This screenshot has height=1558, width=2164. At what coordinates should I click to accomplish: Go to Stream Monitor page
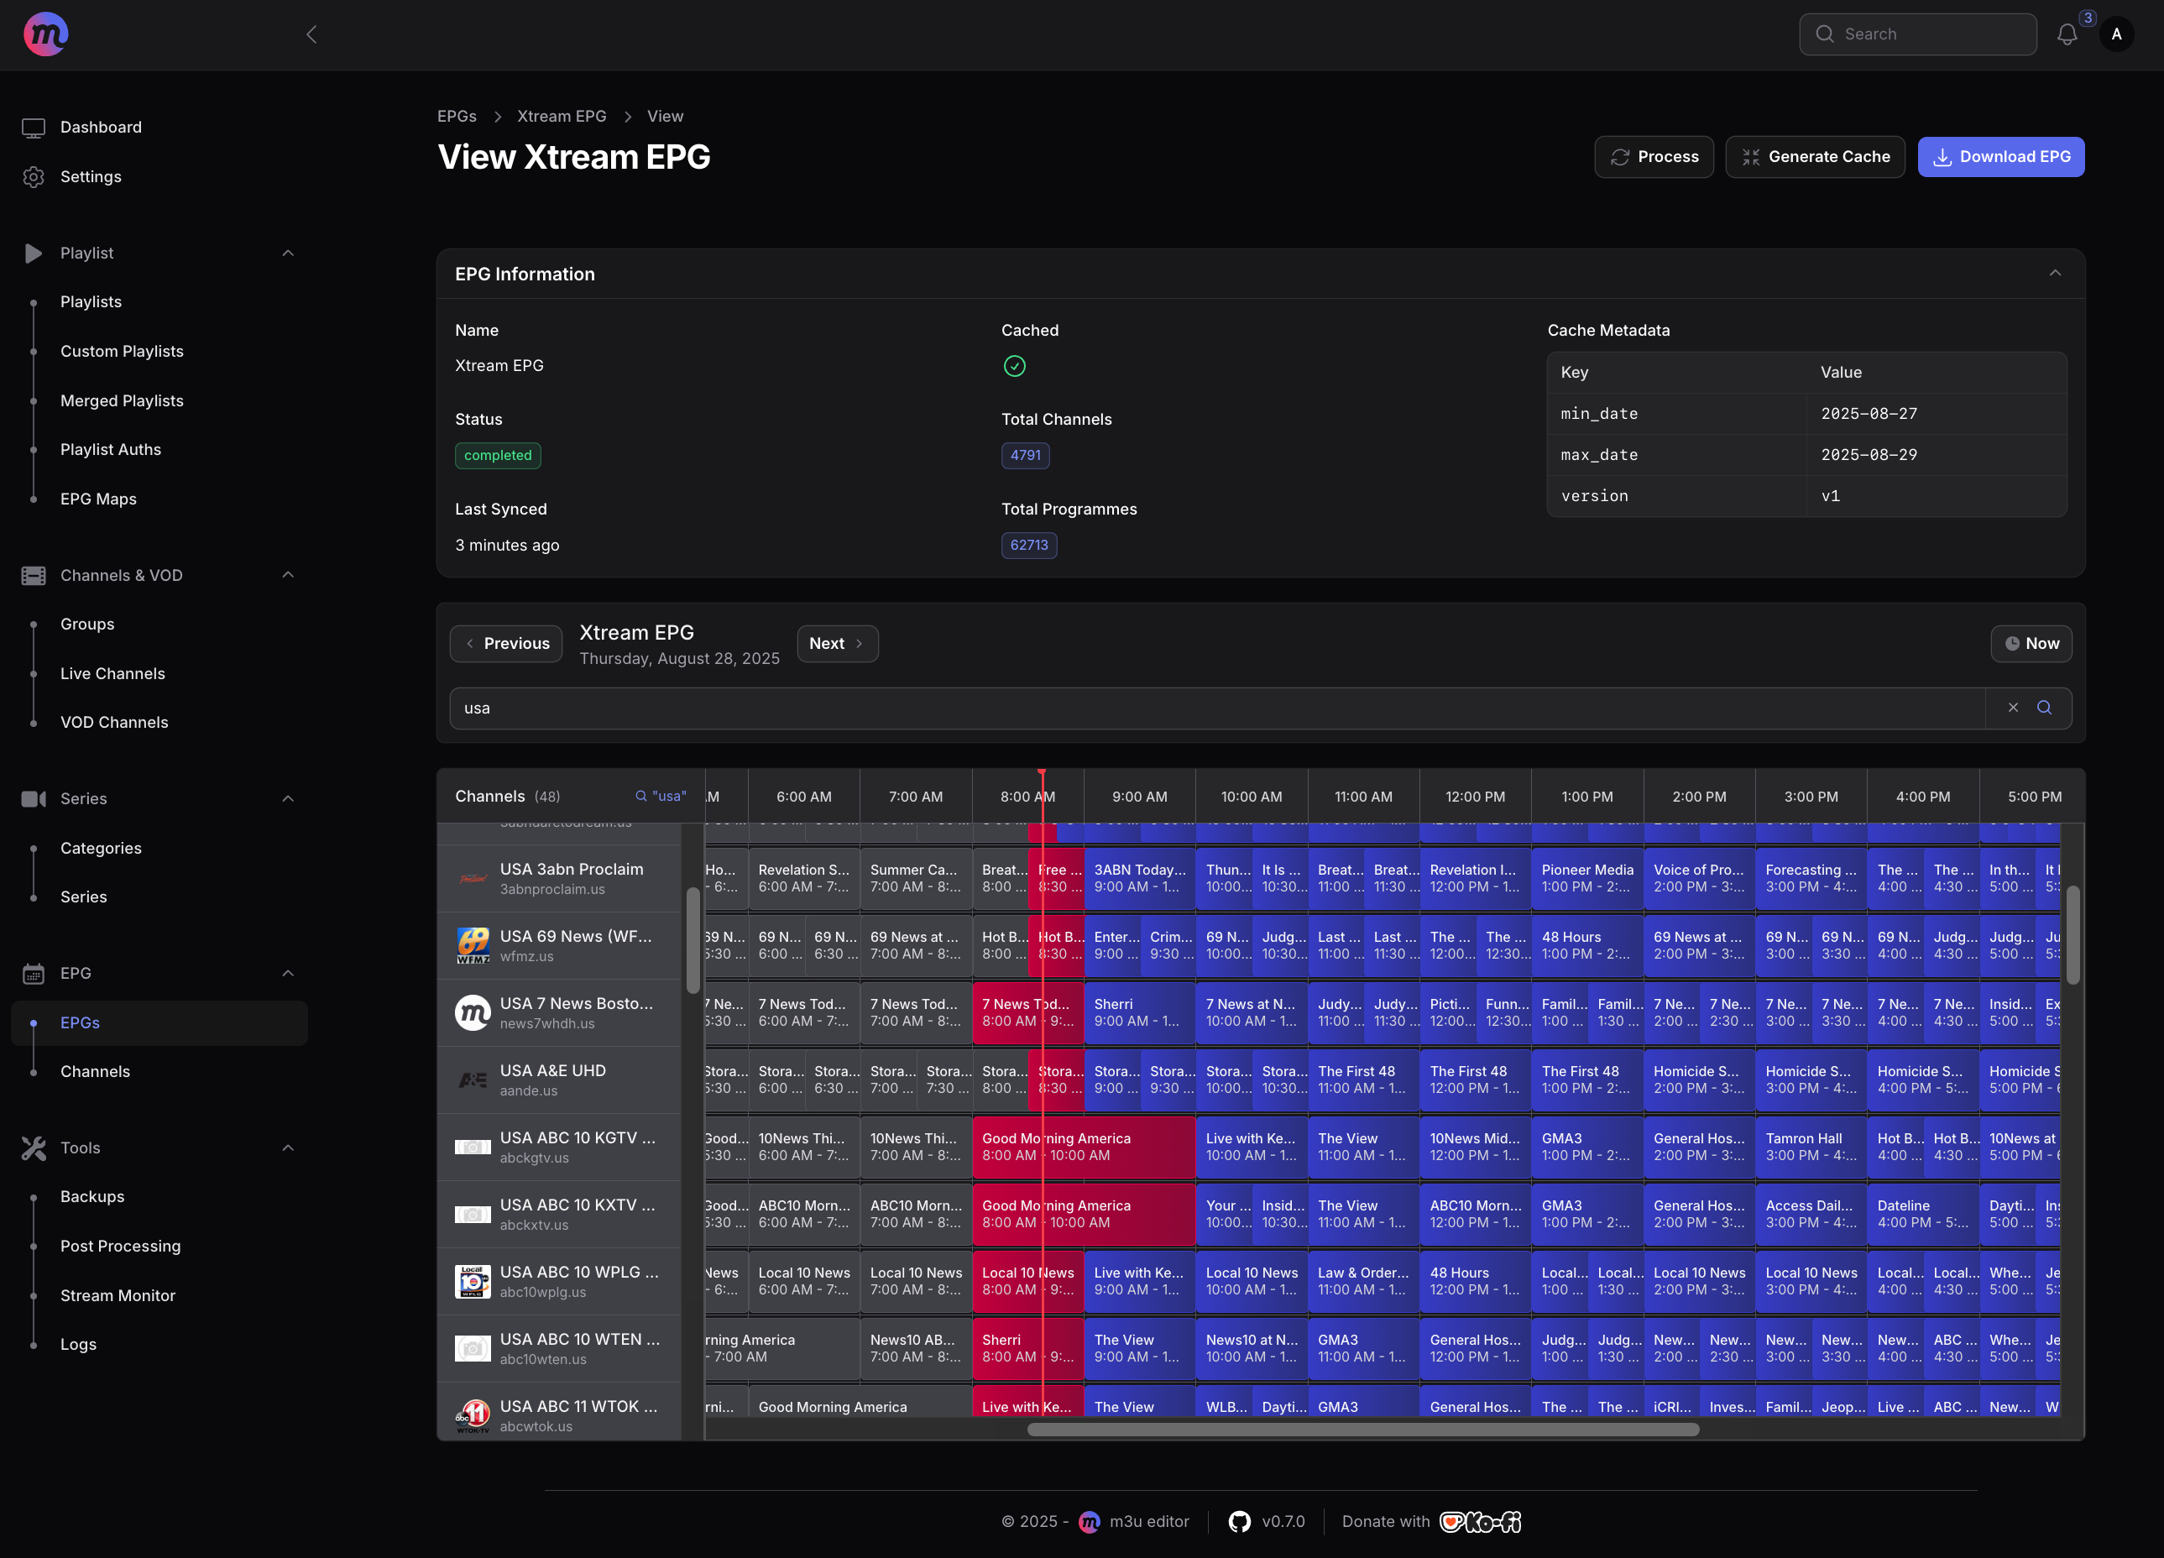(x=118, y=1294)
